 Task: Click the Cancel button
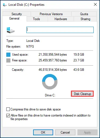65,132
